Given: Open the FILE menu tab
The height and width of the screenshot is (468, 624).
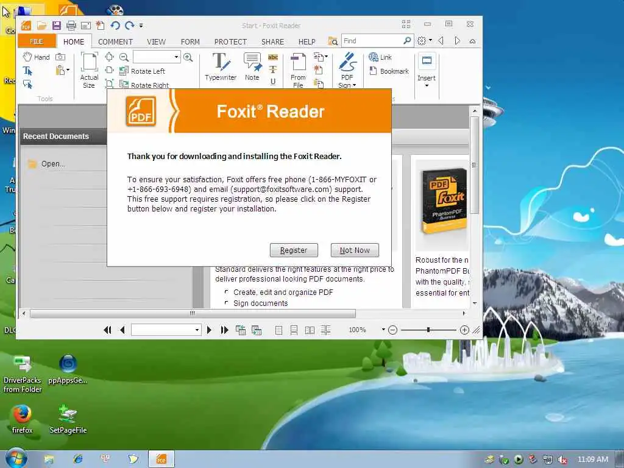Looking at the screenshot, I should click(37, 41).
